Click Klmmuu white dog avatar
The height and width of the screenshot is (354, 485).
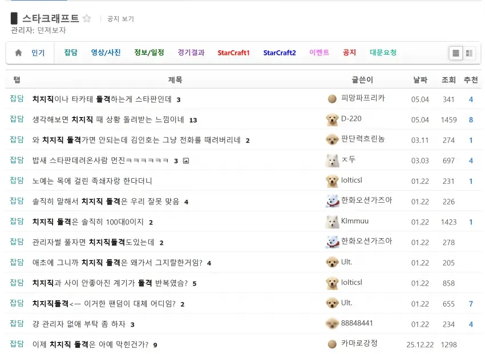tap(332, 222)
